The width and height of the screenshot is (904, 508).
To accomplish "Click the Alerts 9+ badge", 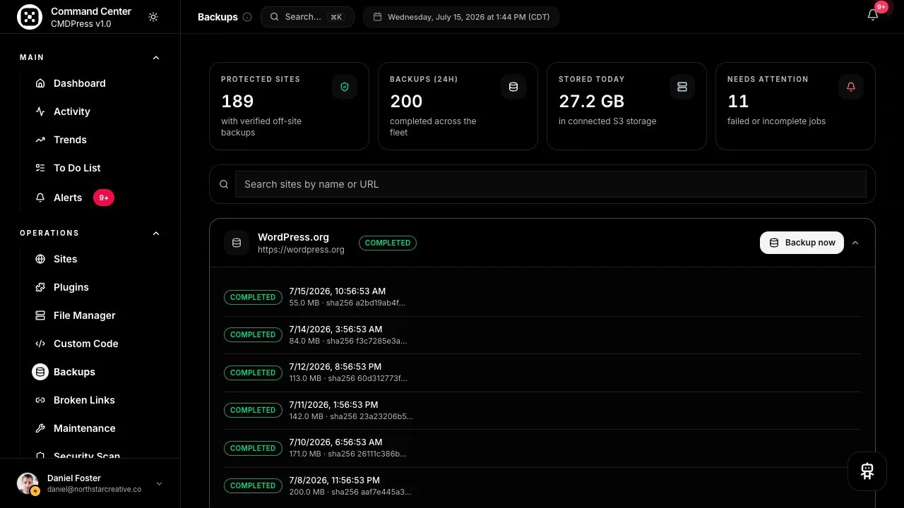I will click(104, 198).
